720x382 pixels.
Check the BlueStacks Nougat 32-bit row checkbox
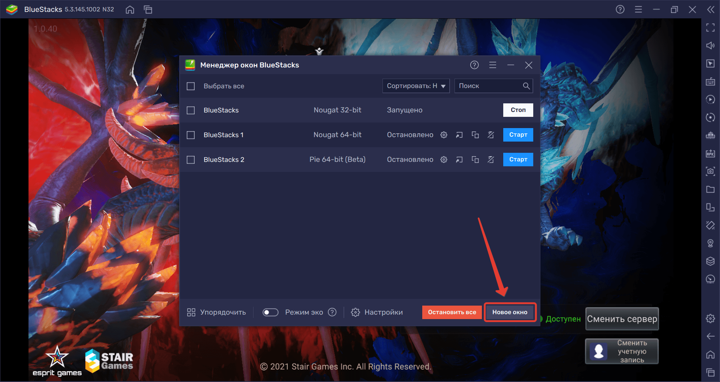(191, 110)
